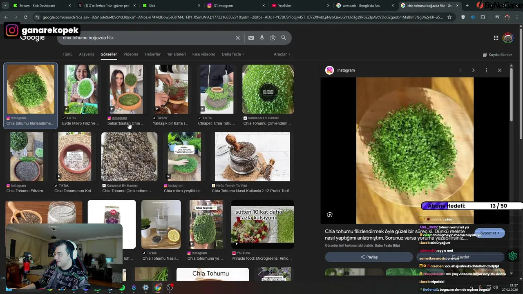The image size is (523, 294).
Task: Select the Haberler search category
Action: (153, 54)
